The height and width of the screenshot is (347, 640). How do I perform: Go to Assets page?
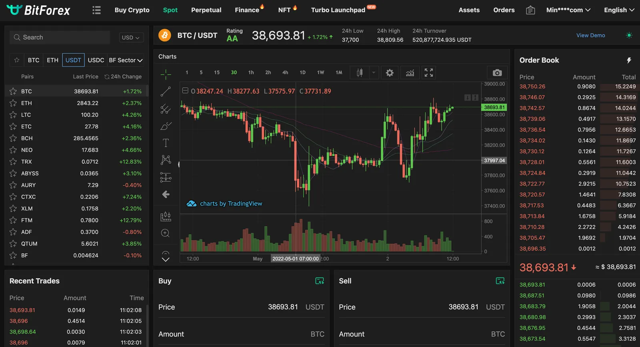click(x=469, y=10)
